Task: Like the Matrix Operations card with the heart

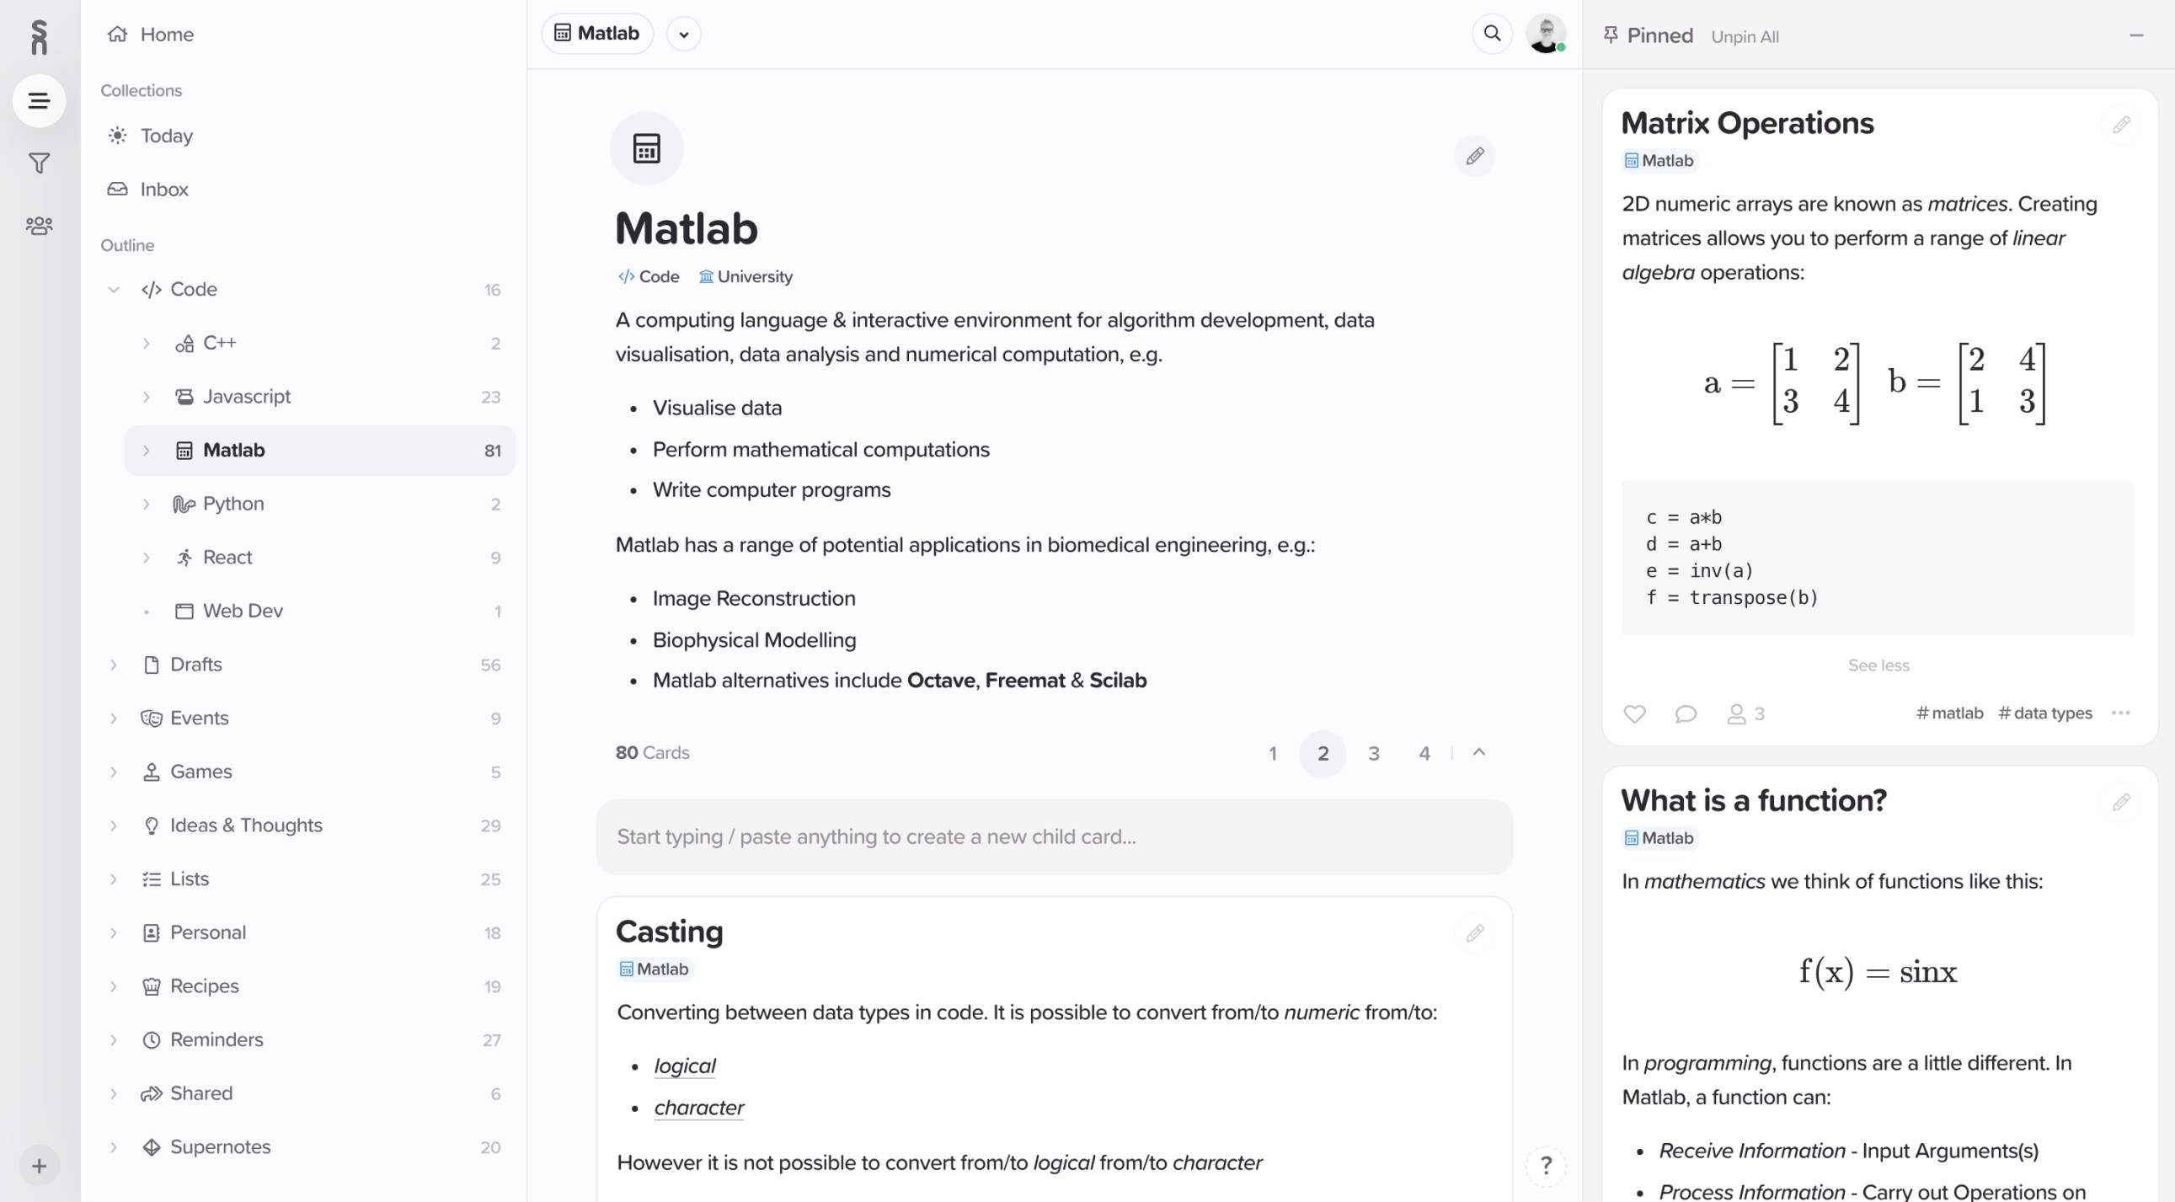Action: (x=1635, y=713)
